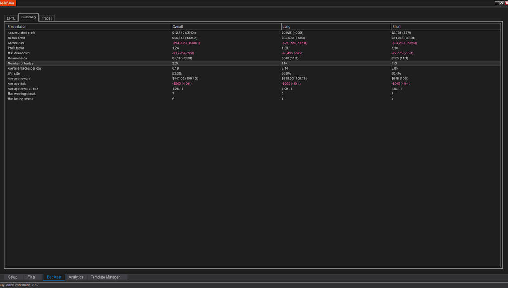Switch to the Summary tab
This screenshot has width=508, height=288.
[29, 17]
